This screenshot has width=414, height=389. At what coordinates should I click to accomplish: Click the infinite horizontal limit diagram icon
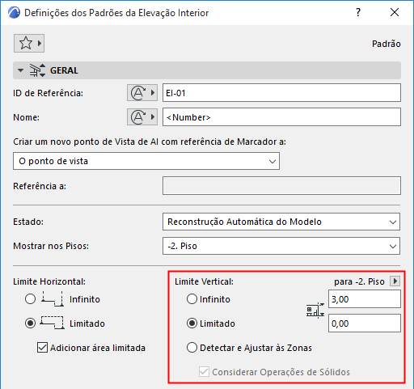click(x=53, y=298)
